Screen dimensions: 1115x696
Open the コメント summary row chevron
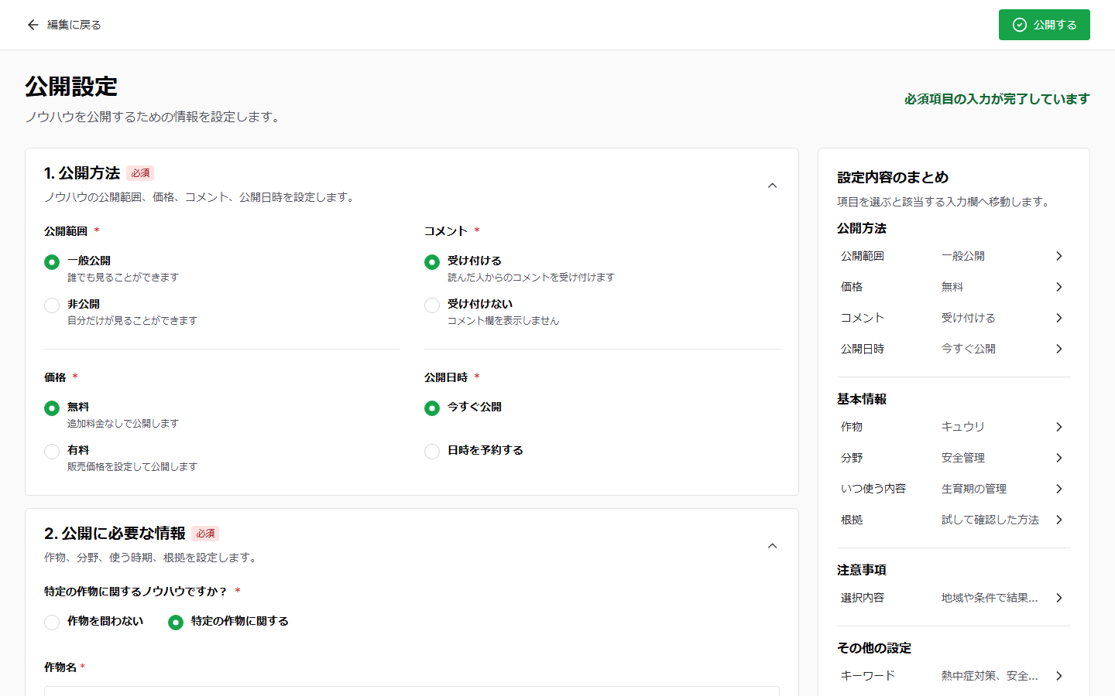click(x=1059, y=318)
